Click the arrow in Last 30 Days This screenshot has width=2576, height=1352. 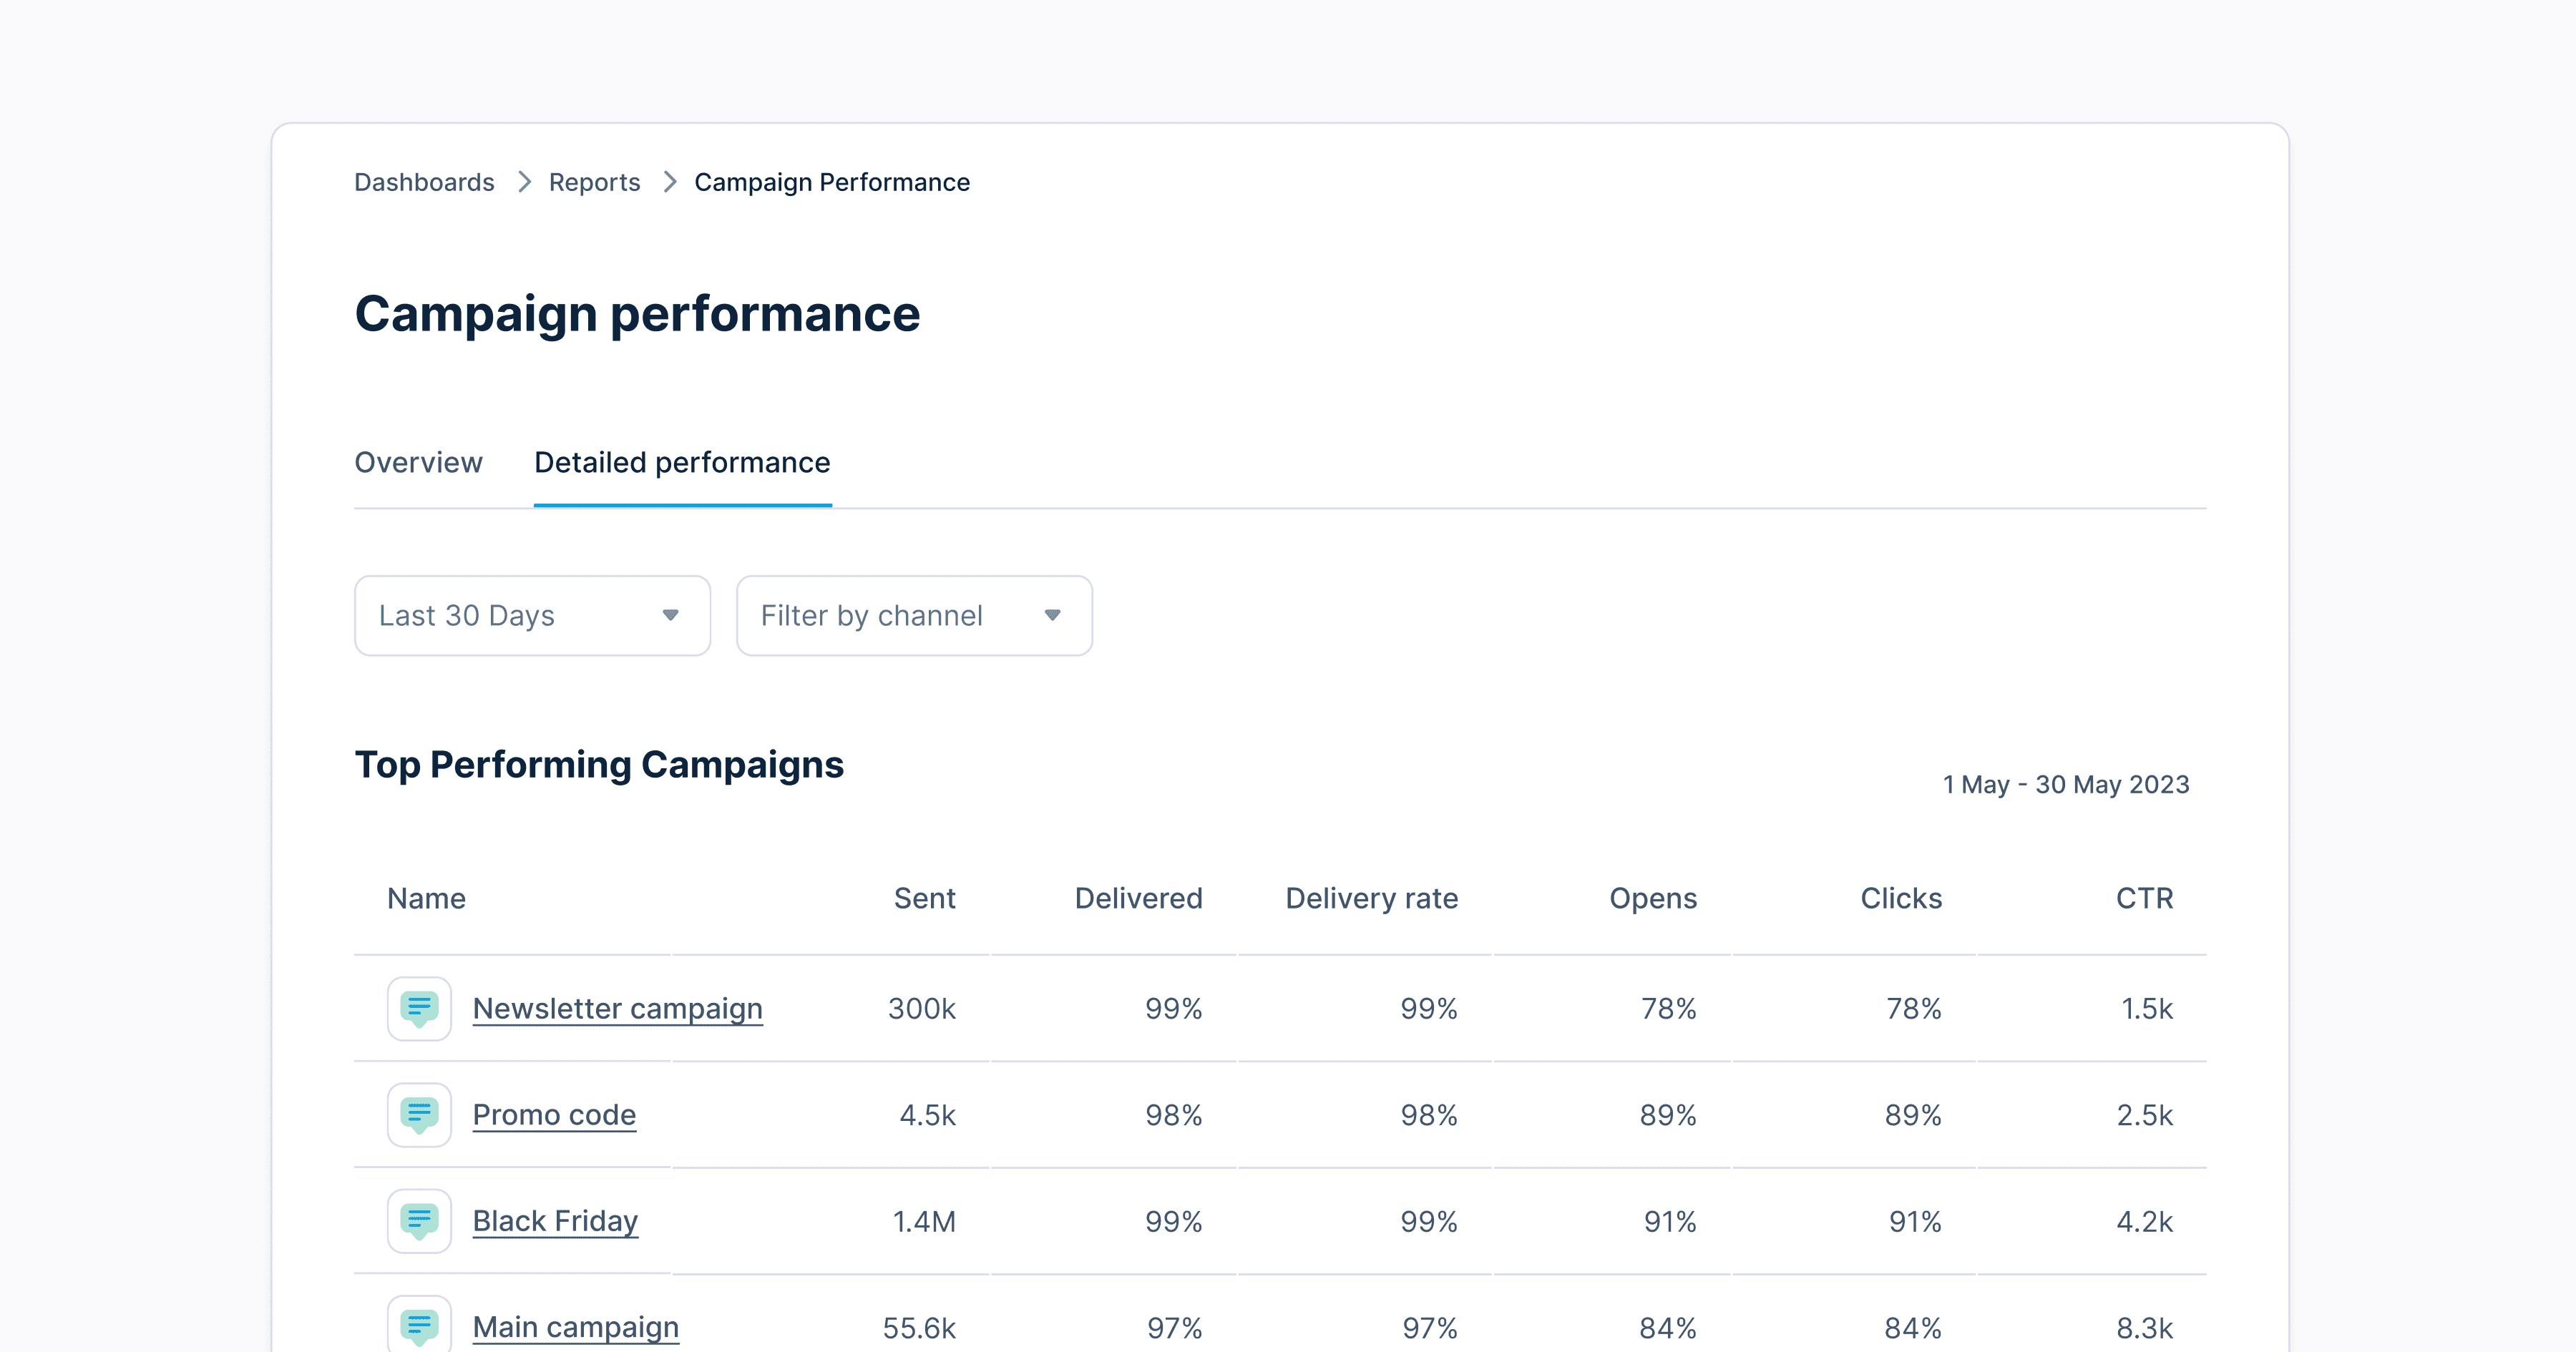pos(670,615)
